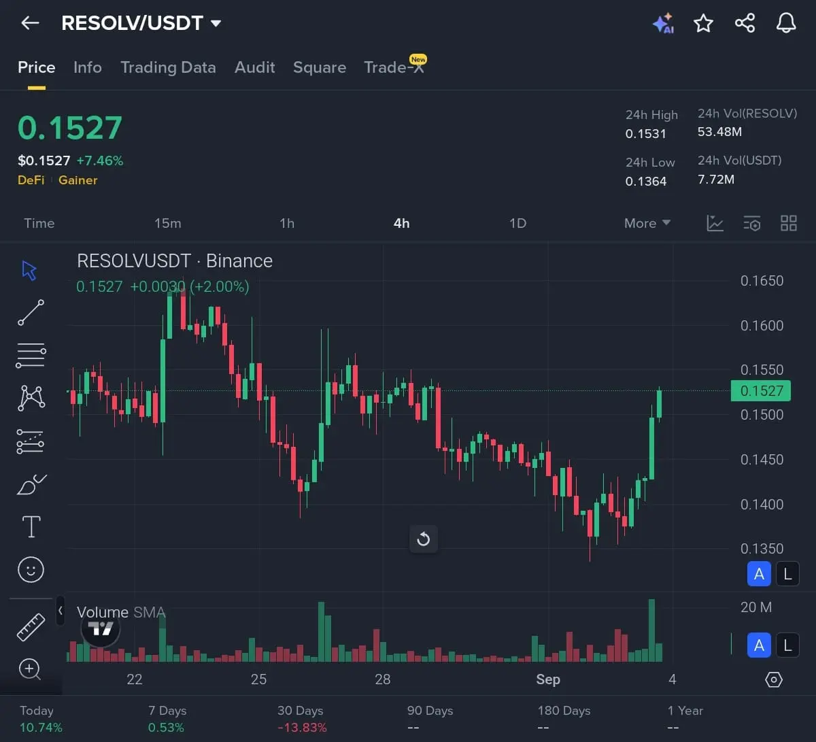Open the Square tab
The width and height of the screenshot is (816, 742).
(x=320, y=67)
